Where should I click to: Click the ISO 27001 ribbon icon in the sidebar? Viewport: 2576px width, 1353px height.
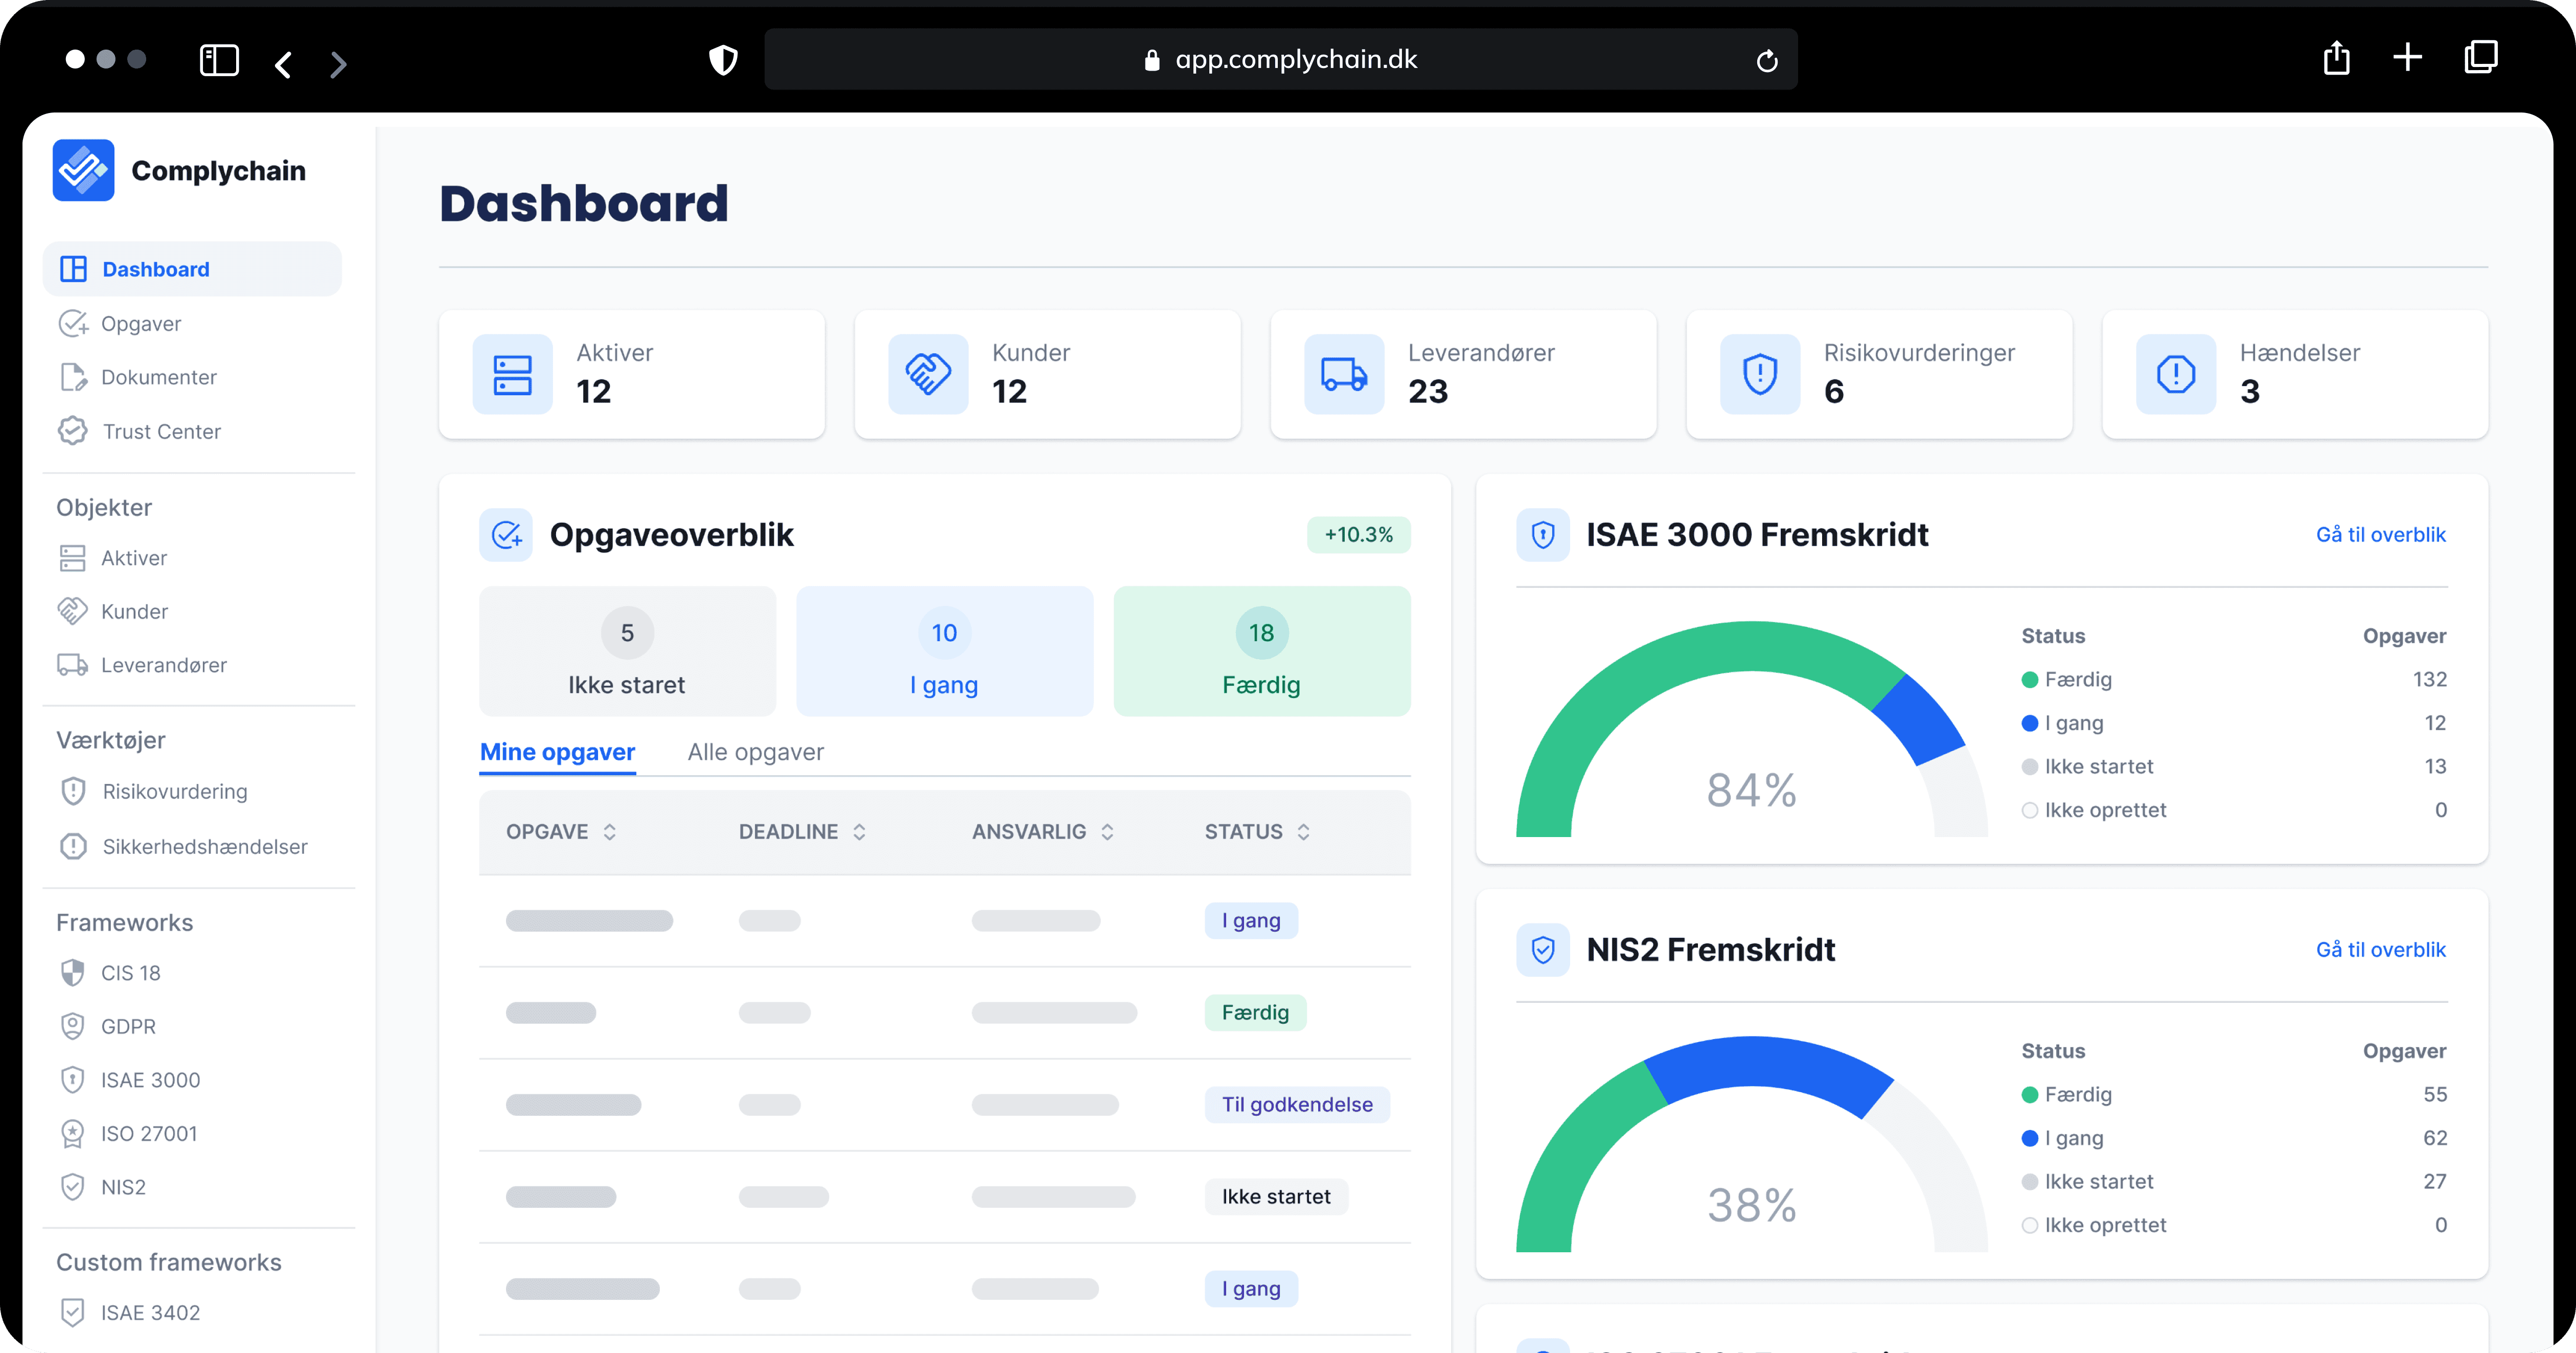(x=72, y=1134)
